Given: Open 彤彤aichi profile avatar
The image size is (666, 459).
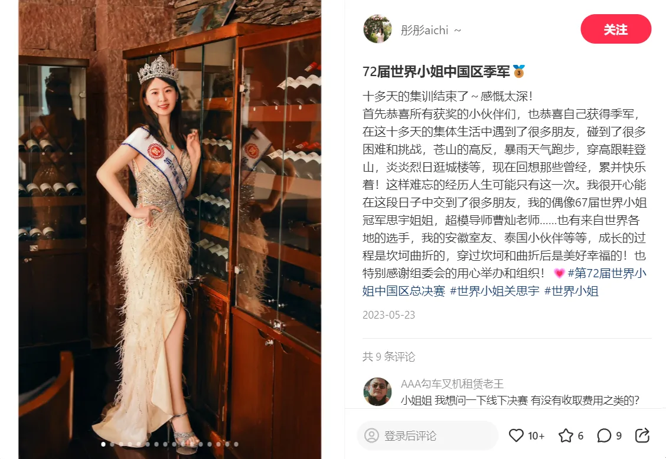Looking at the screenshot, I should (x=377, y=29).
